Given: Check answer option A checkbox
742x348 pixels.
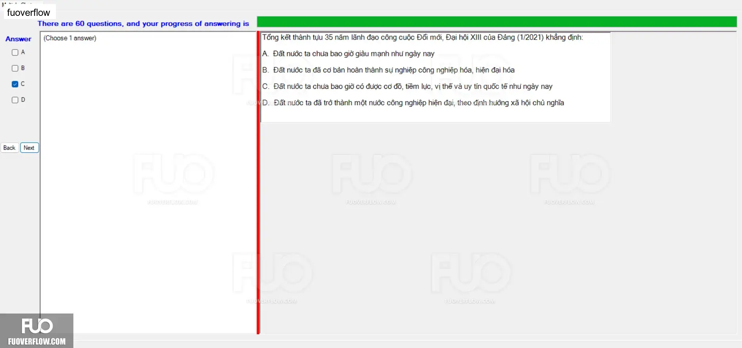Looking at the screenshot, I should [x=15, y=52].
